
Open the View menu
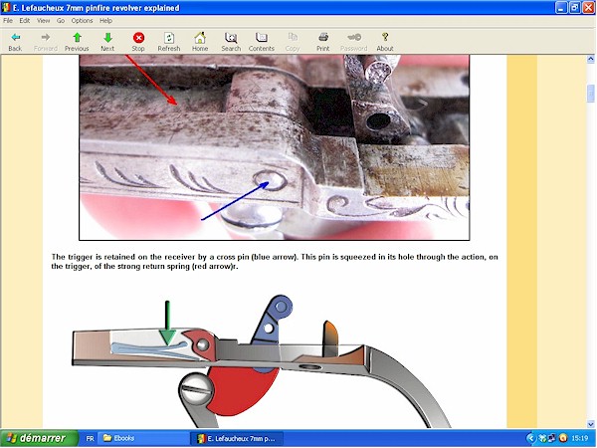(43, 21)
